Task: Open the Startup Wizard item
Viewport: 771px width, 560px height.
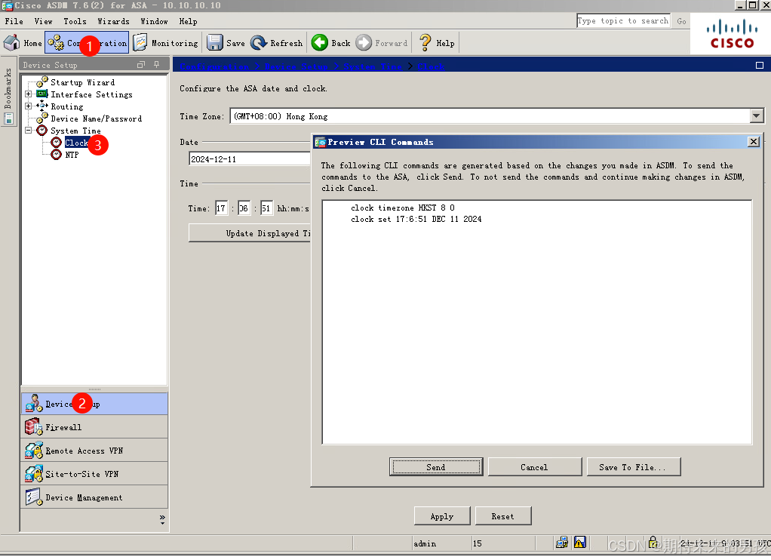Action: click(x=82, y=83)
